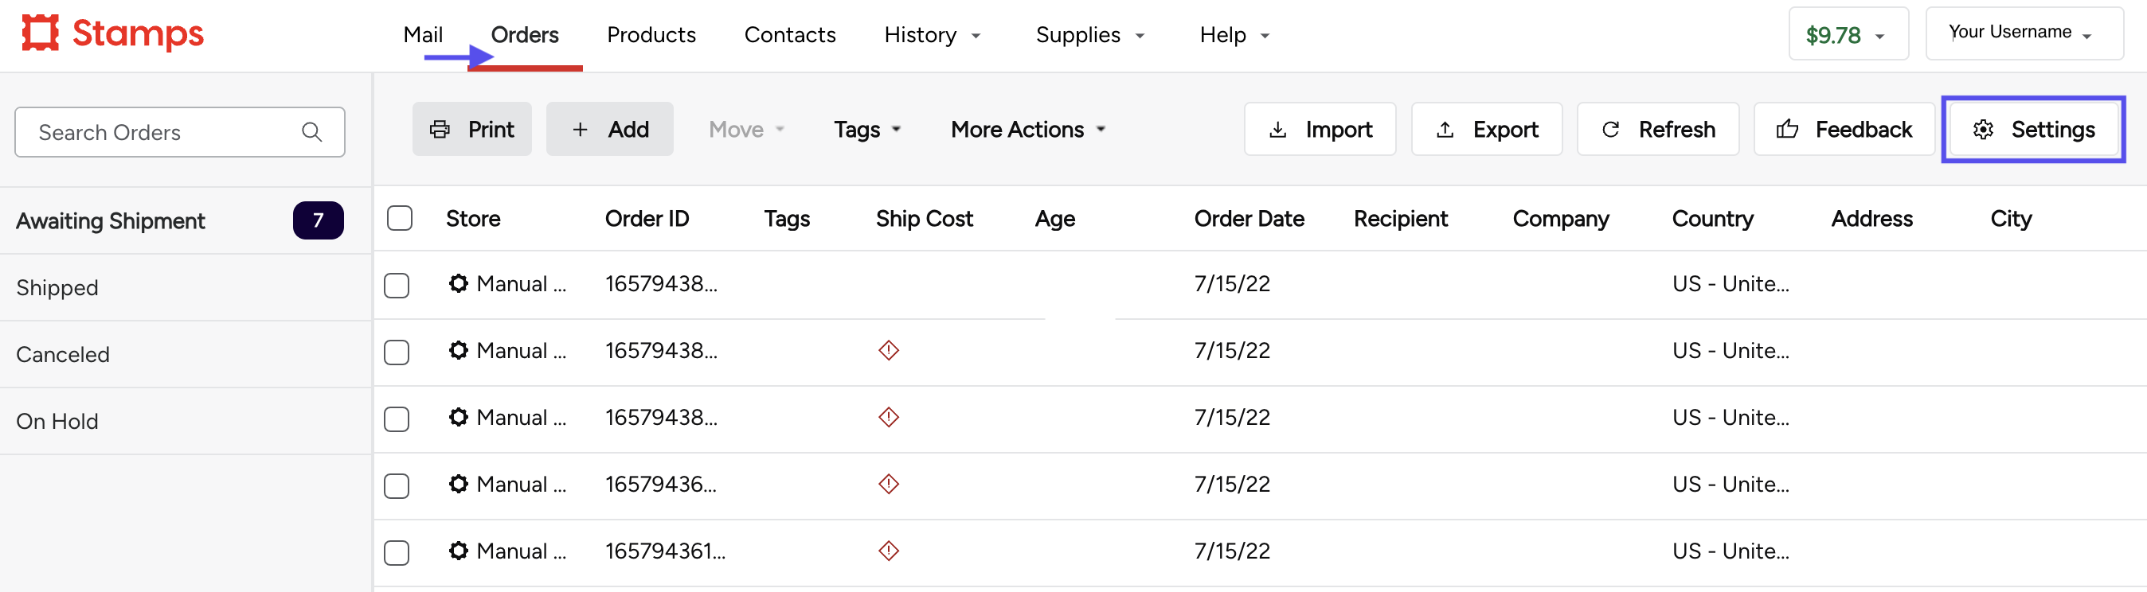
Task: Click the Refresh circular arrow icon
Action: 1610,129
